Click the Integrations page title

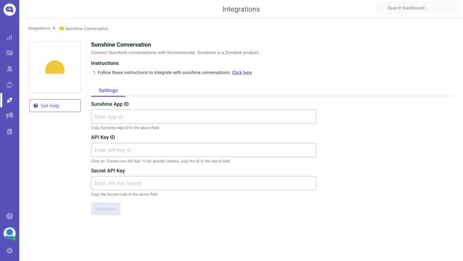241,9
